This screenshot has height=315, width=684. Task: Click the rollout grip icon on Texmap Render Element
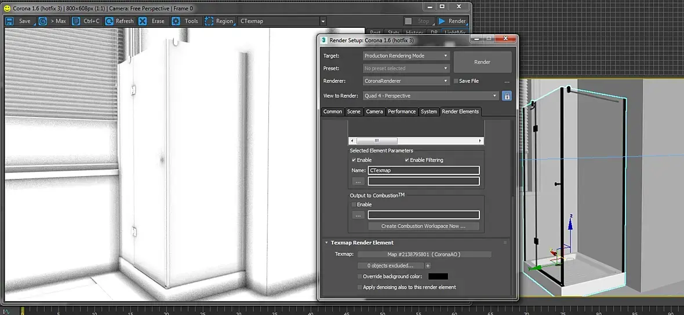point(505,243)
